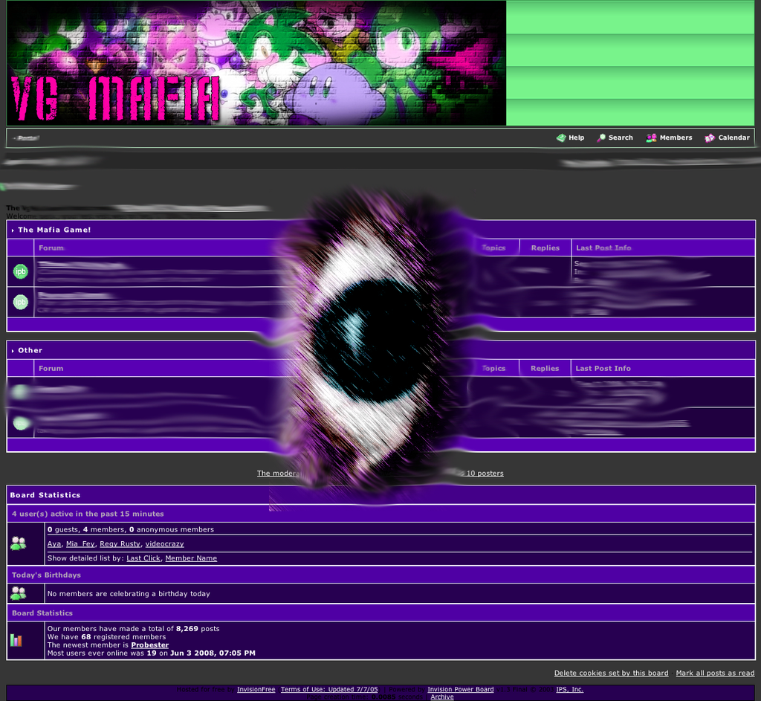Click Forum header in the Mafia Game table
The height and width of the screenshot is (701, 761).
[x=51, y=248]
